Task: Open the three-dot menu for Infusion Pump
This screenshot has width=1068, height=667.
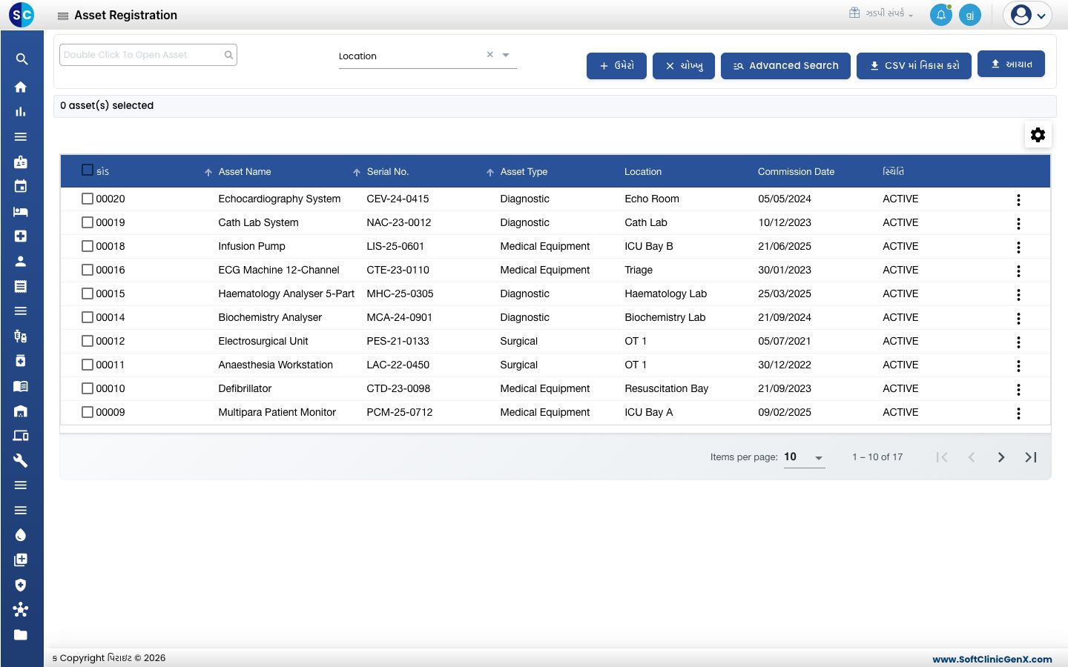Action: point(1018,247)
